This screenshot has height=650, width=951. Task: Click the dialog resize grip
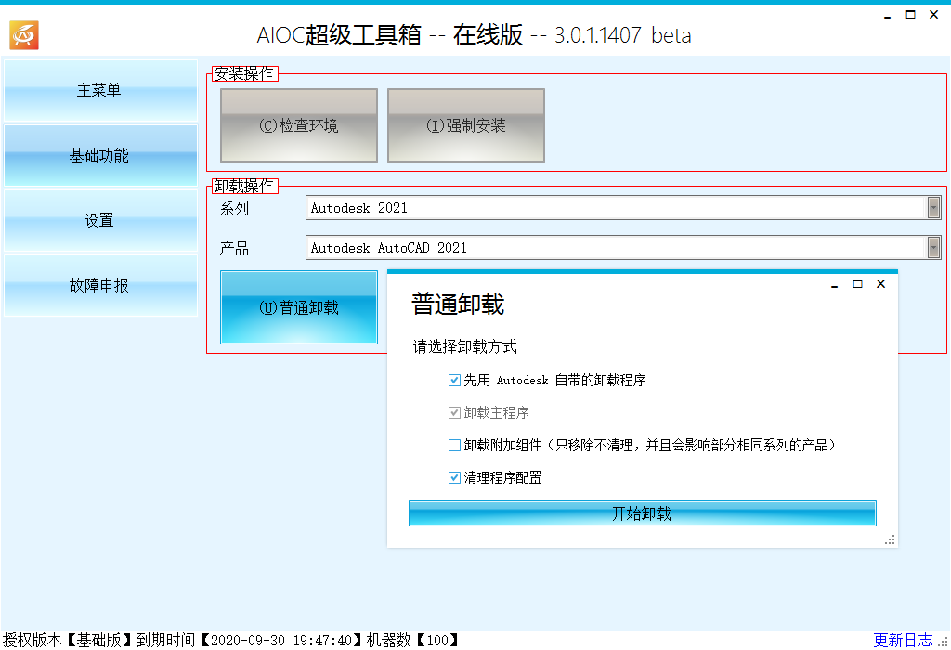tap(891, 539)
